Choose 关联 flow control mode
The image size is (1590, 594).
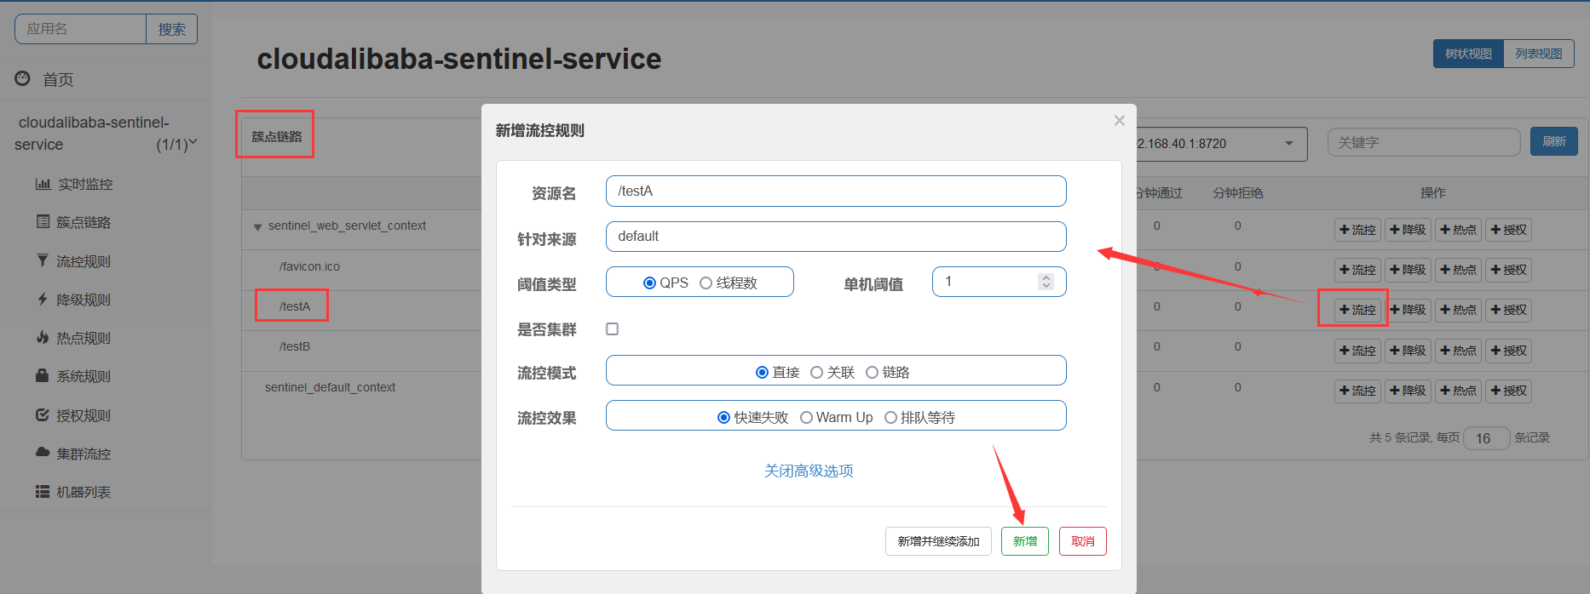pyautogui.click(x=816, y=372)
